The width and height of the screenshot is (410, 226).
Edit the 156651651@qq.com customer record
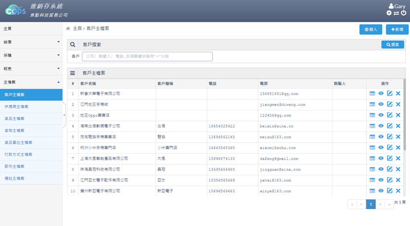click(389, 93)
